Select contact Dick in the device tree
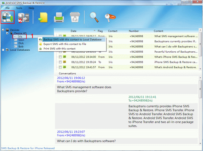The width and height of the screenshot is (203, 151). [21, 43]
